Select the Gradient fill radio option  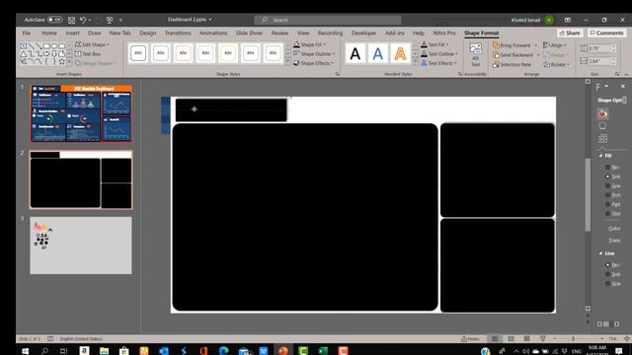(x=608, y=186)
